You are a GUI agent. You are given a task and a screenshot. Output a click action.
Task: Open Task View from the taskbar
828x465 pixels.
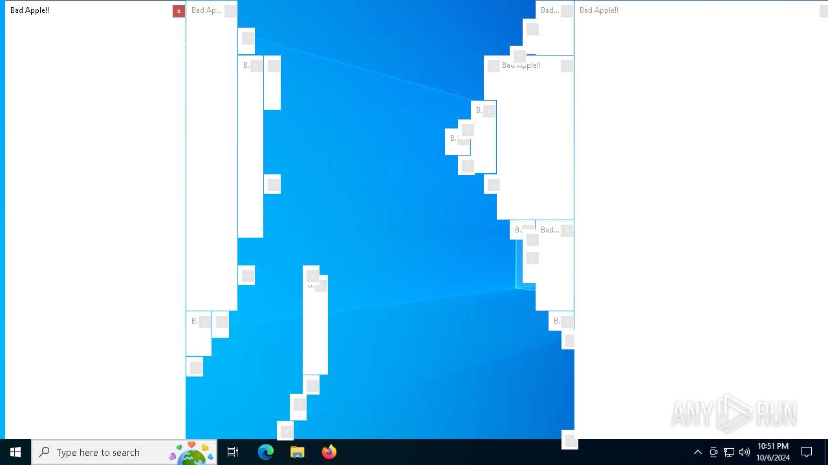[x=233, y=452]
